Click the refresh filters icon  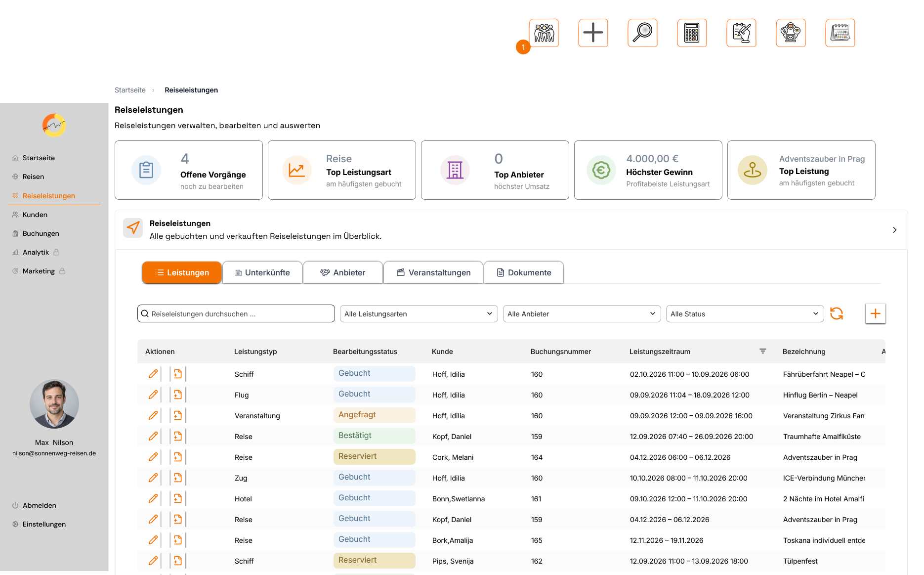click(x=837, y=313)
